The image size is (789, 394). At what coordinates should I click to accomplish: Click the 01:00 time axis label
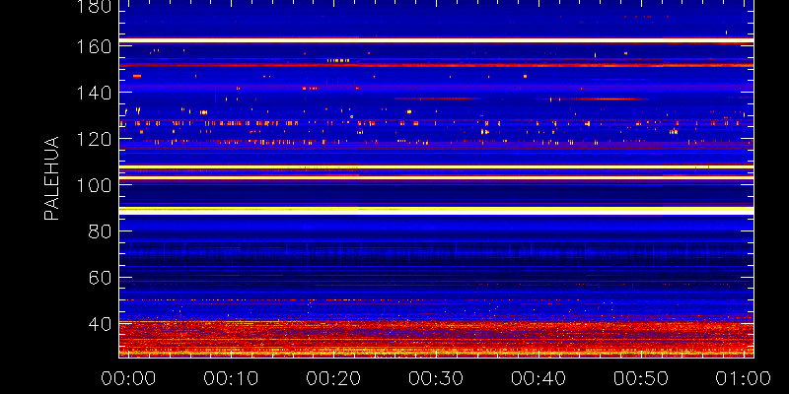pyautogui.click(x=744, y=378)
